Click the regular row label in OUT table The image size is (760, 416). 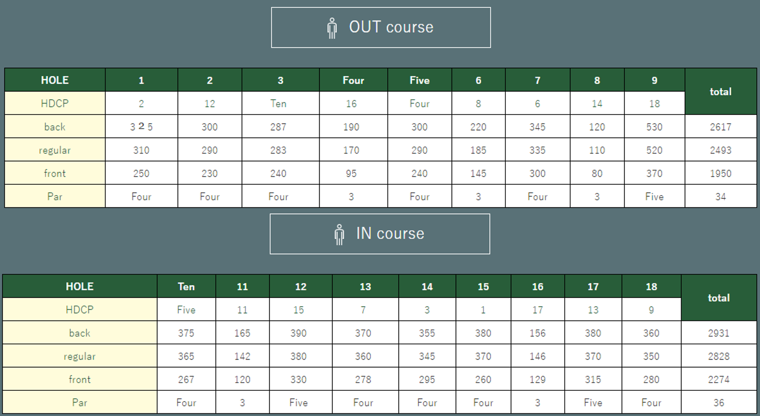(55, 150)
